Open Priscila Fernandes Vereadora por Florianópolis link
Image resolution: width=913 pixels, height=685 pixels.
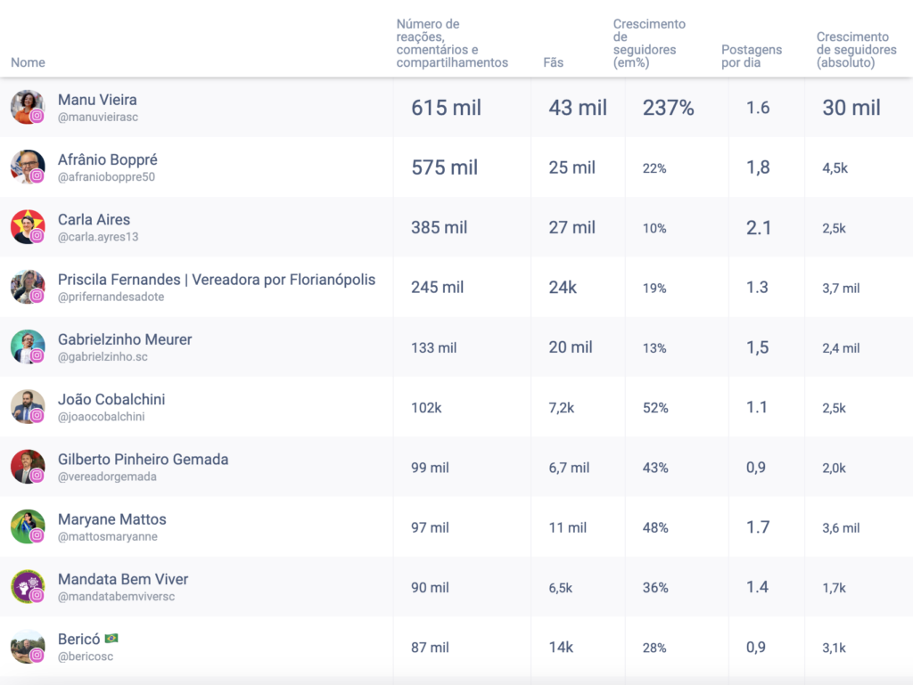[217, 280]
